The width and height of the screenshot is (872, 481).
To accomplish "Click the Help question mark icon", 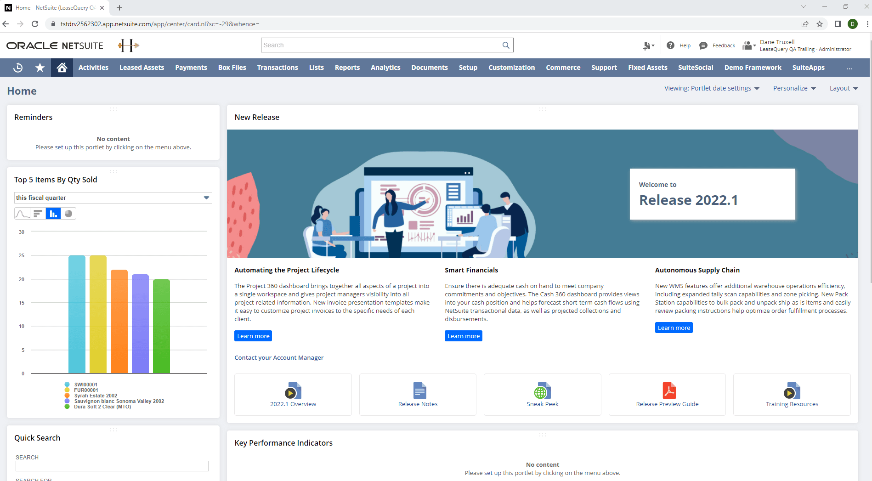I will (x=670, y=45).
